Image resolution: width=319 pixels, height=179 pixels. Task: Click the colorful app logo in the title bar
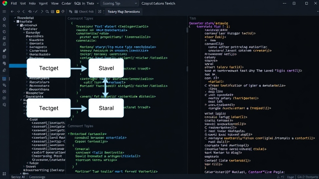pyautogui.click(x=4, y=3)
